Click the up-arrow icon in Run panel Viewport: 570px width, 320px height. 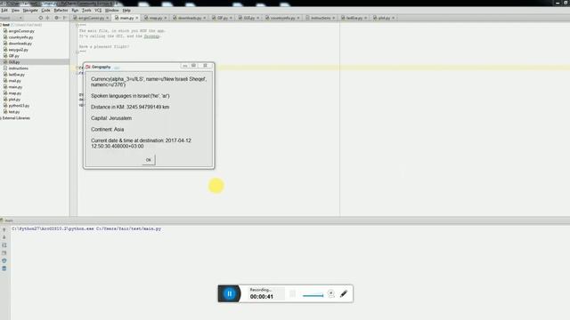pyautogui.click(x=4, y=230)
